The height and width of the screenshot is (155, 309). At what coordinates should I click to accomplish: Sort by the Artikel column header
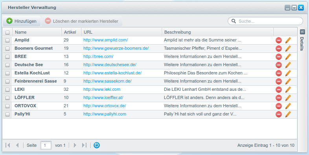click(x=71, y=32)
